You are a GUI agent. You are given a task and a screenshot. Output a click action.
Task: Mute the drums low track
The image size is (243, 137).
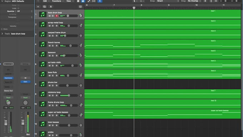click(x=49, y=85)
